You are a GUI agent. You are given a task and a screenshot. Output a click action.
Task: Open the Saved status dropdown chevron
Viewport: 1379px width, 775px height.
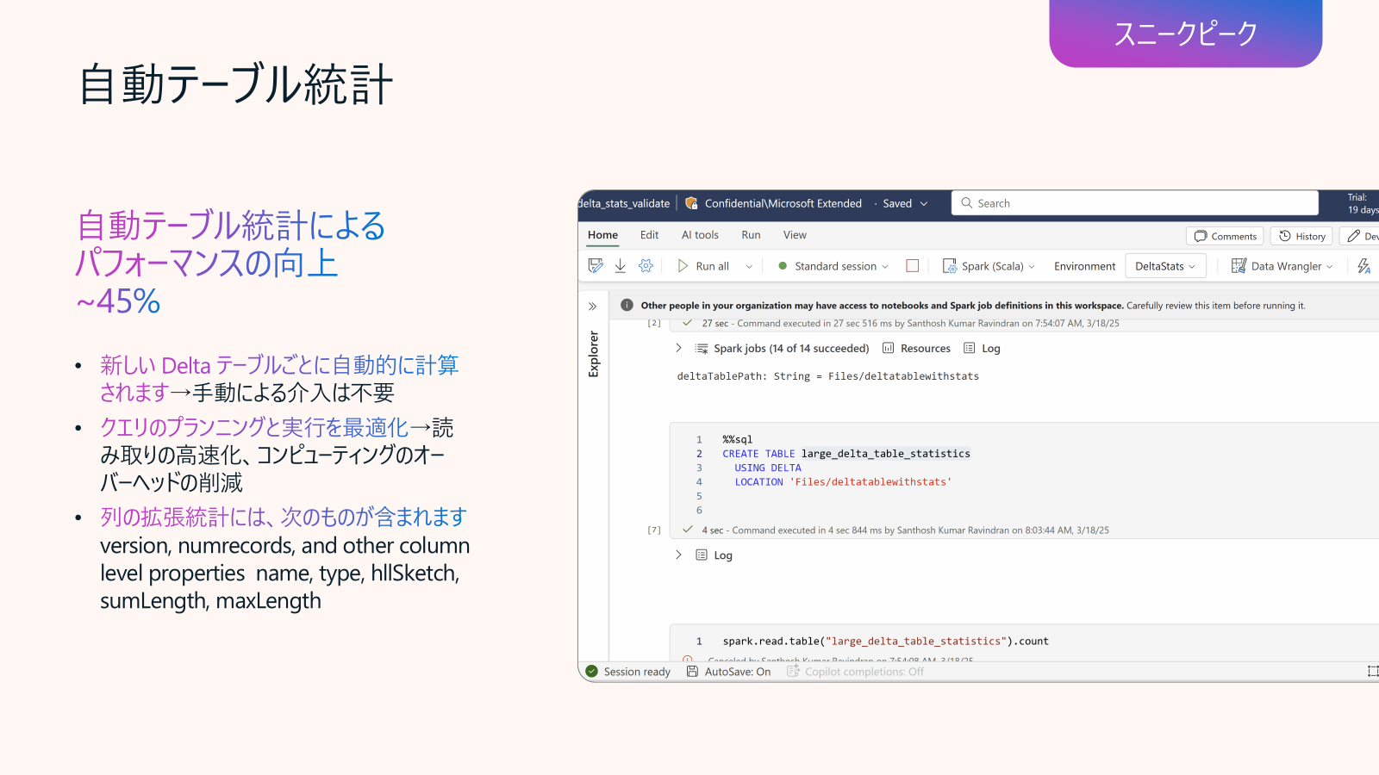(x=924, y=204)
